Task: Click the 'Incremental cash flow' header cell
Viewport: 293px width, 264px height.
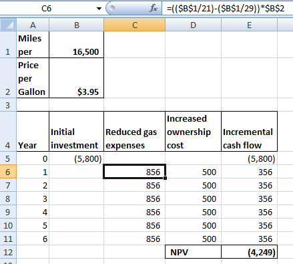Action: 249,132
